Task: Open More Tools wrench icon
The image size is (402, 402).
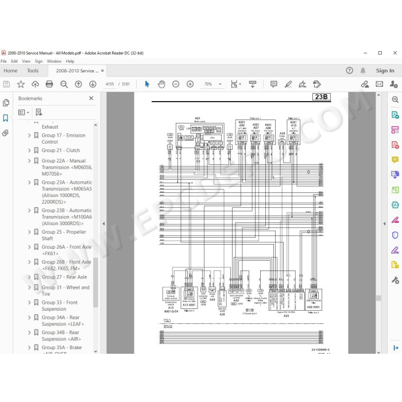Action: pos(395,280)
